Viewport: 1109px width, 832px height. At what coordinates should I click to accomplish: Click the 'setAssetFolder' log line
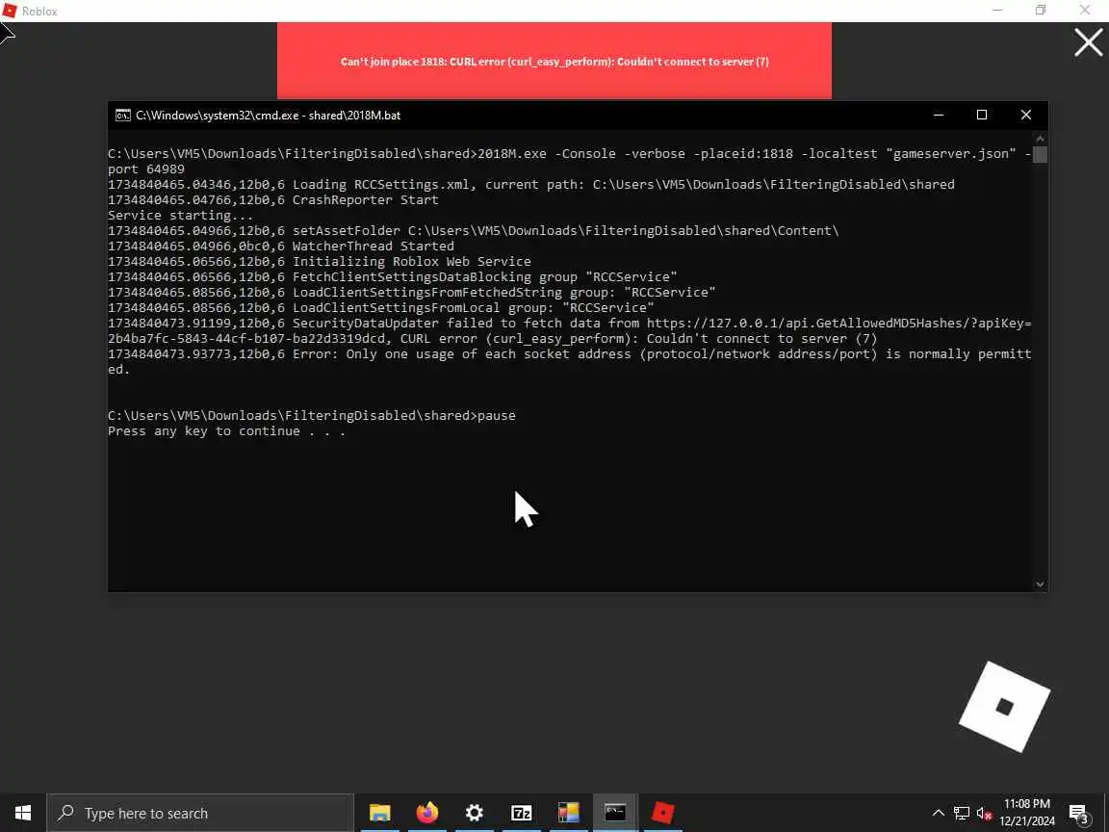pyautogui.click(x=474, y=231)
